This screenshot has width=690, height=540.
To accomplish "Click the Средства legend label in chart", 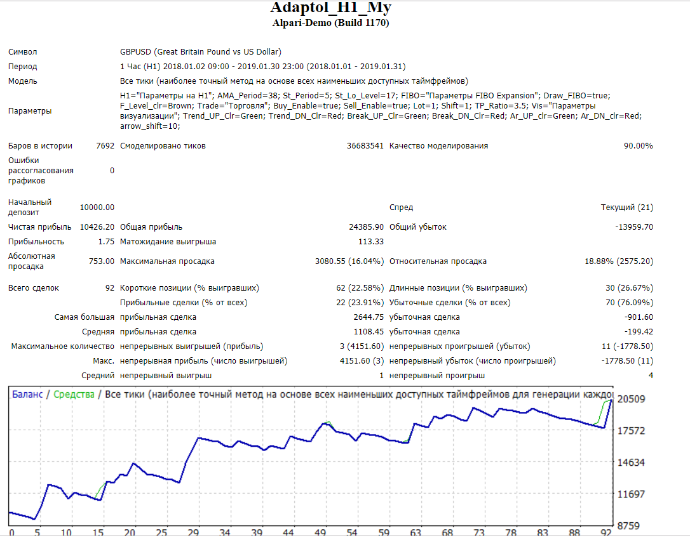I will point(74,395).
